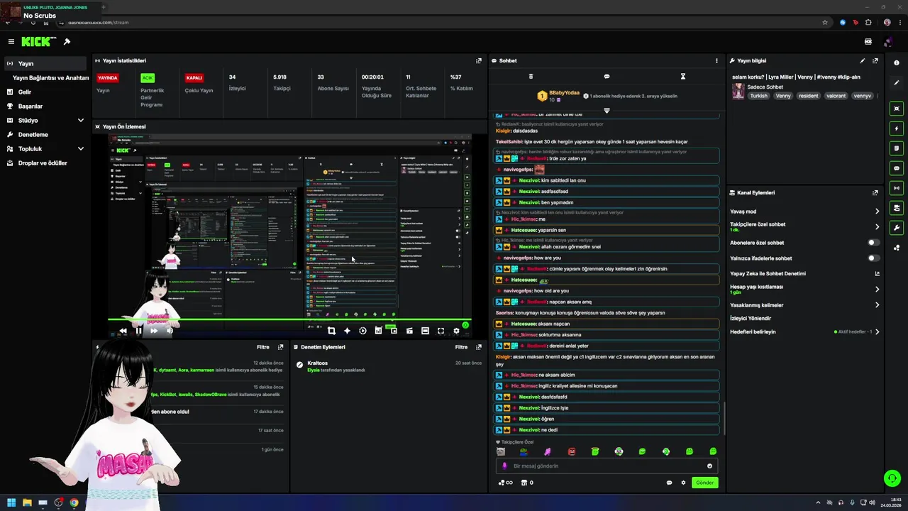
Task: Enter fullscreen on the stream preview
Action: click(441, 331)
